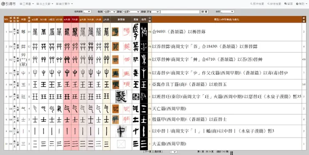Open e大徐 seal glyph in 屮 row
Screen dimensions: 309x155
click(67, 73)
